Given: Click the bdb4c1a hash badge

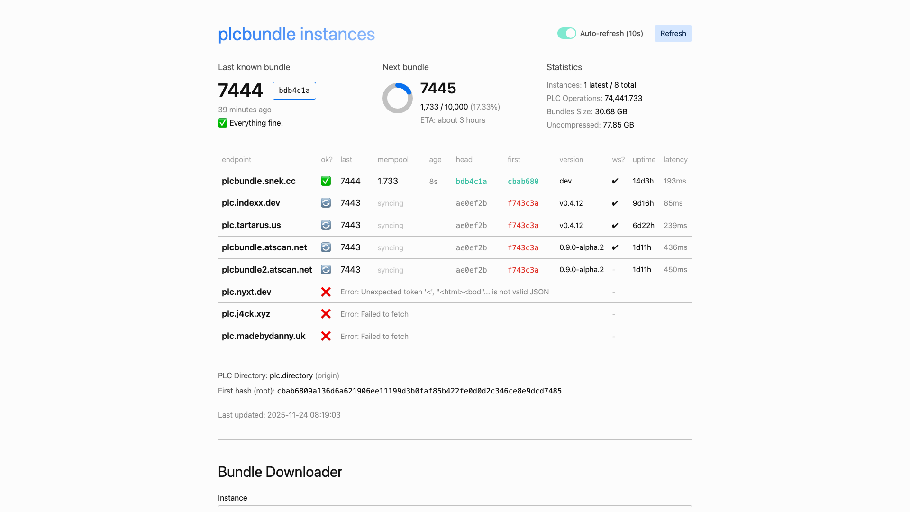Looking at the screenshot, I should coord(294,91).
